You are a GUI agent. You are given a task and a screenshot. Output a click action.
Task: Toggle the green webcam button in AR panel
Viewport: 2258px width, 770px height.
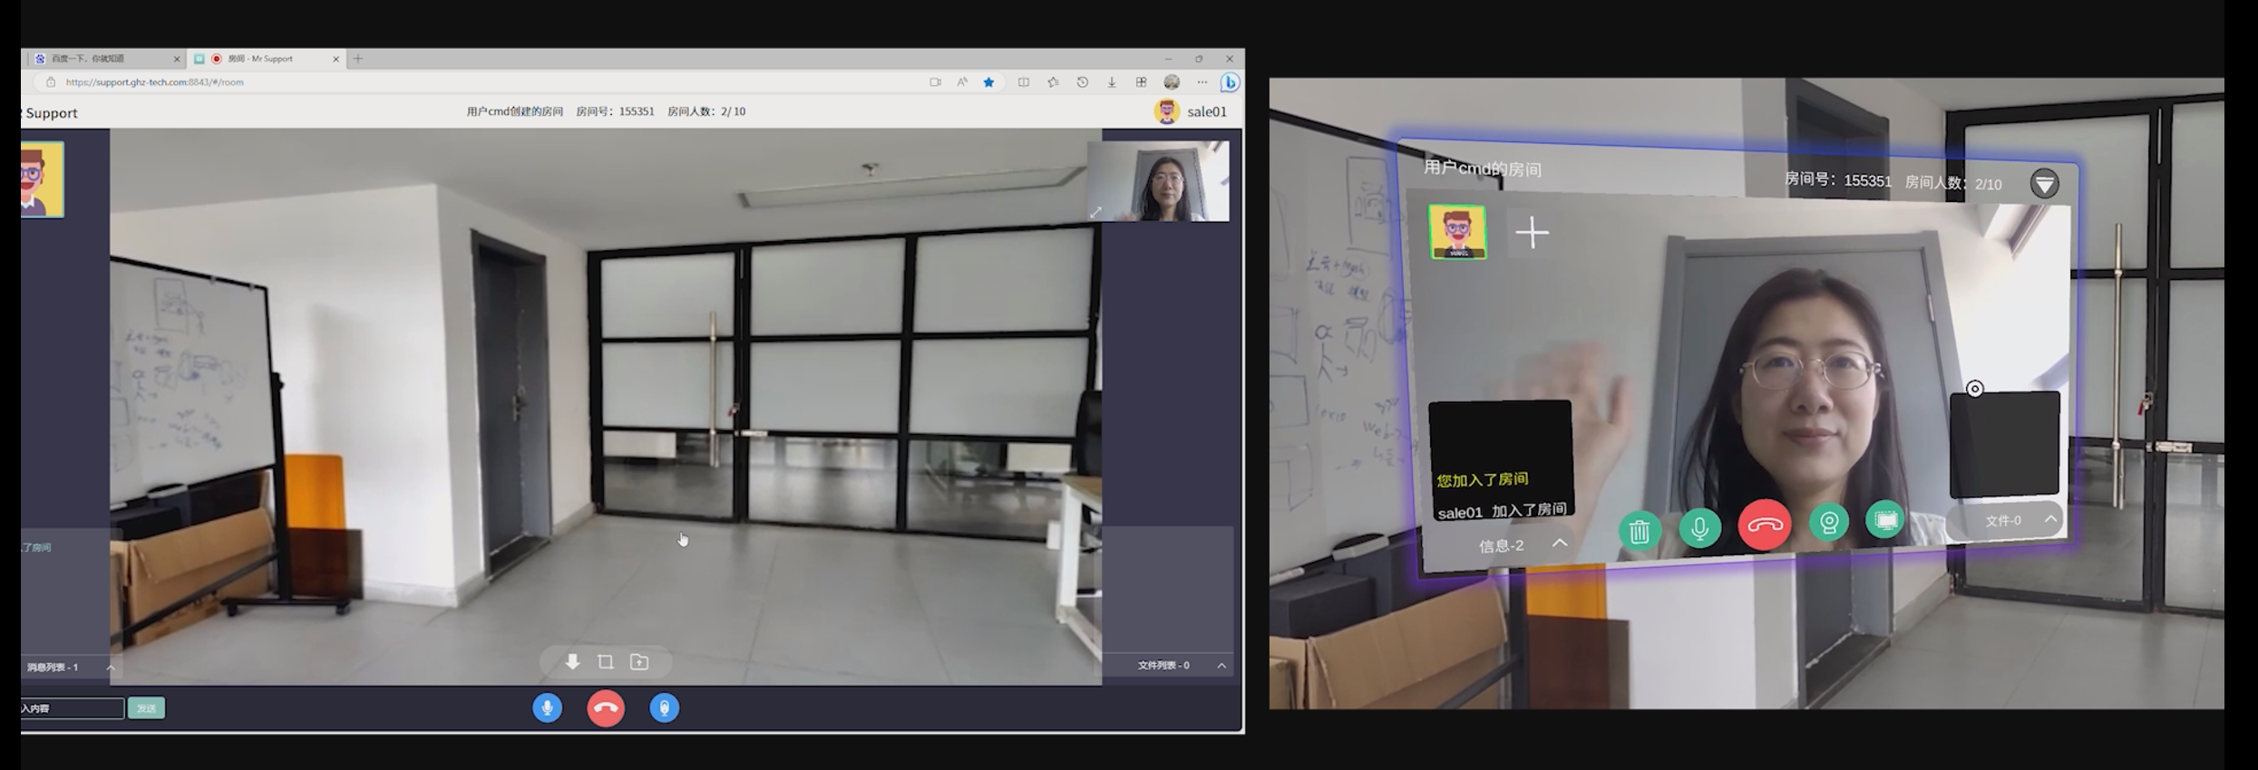1829,523
